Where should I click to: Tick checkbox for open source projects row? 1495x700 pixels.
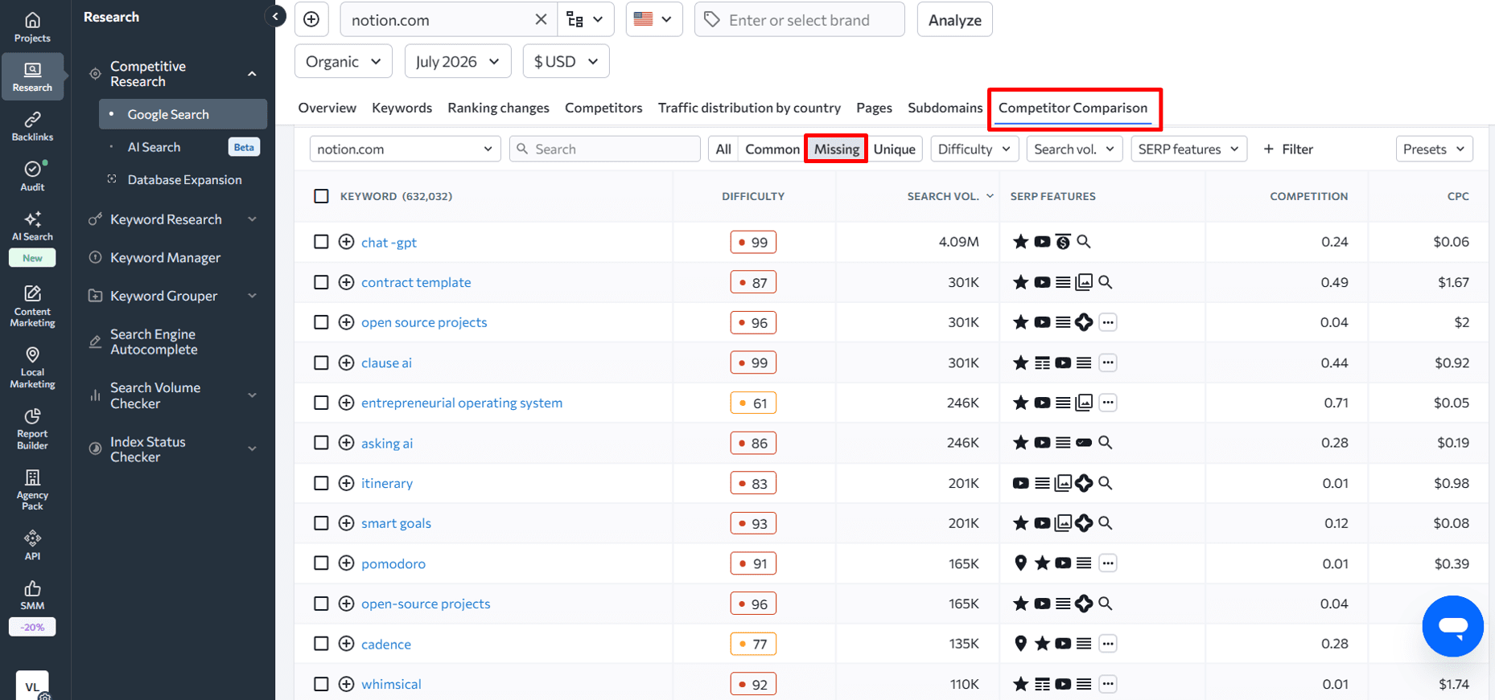tap(321, 322)
